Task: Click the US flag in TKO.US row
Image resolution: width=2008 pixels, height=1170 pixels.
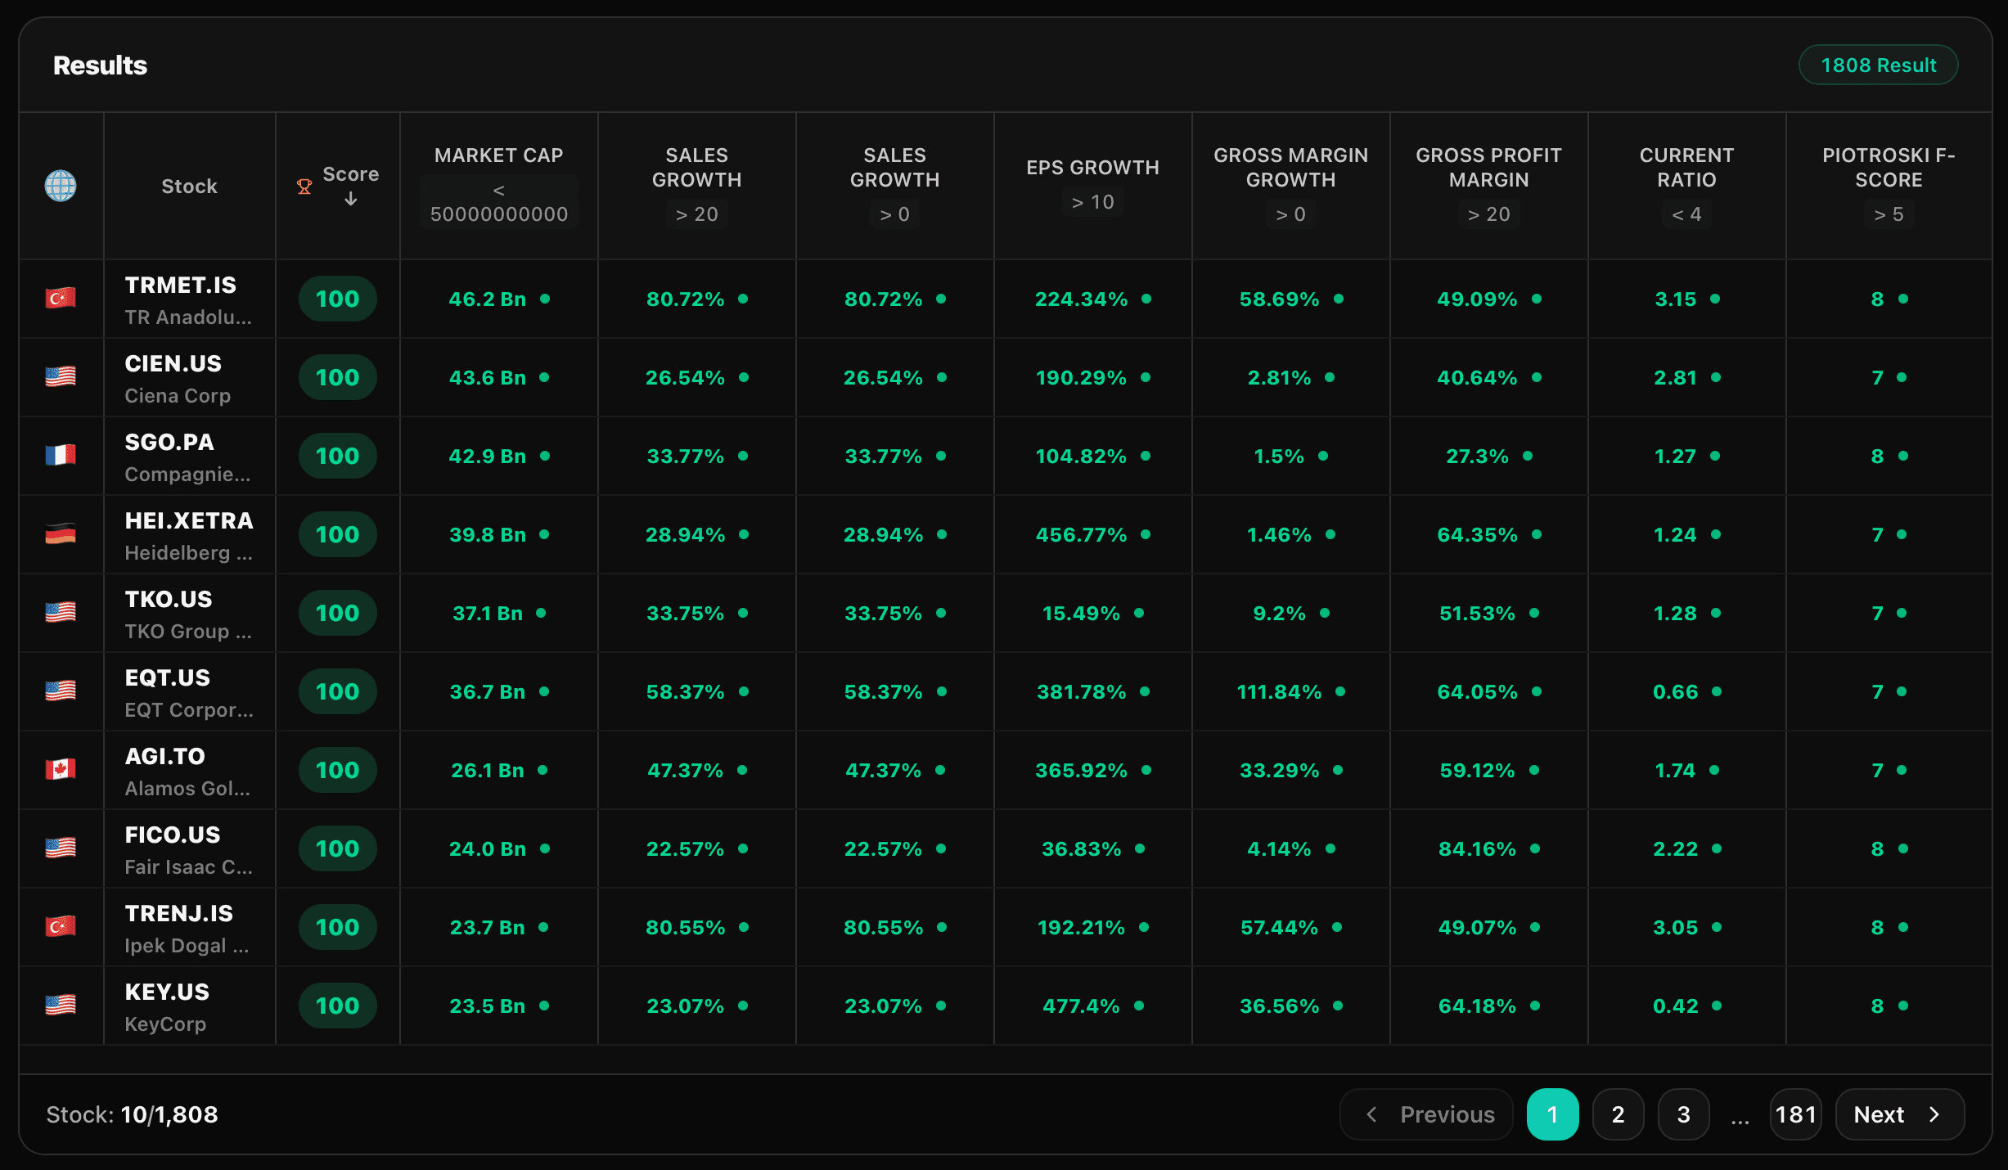Action: point(61,612)
